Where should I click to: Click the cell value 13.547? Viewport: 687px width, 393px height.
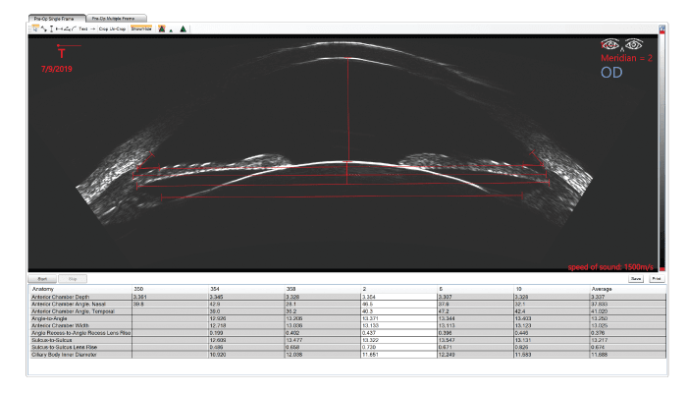point(447,340)
